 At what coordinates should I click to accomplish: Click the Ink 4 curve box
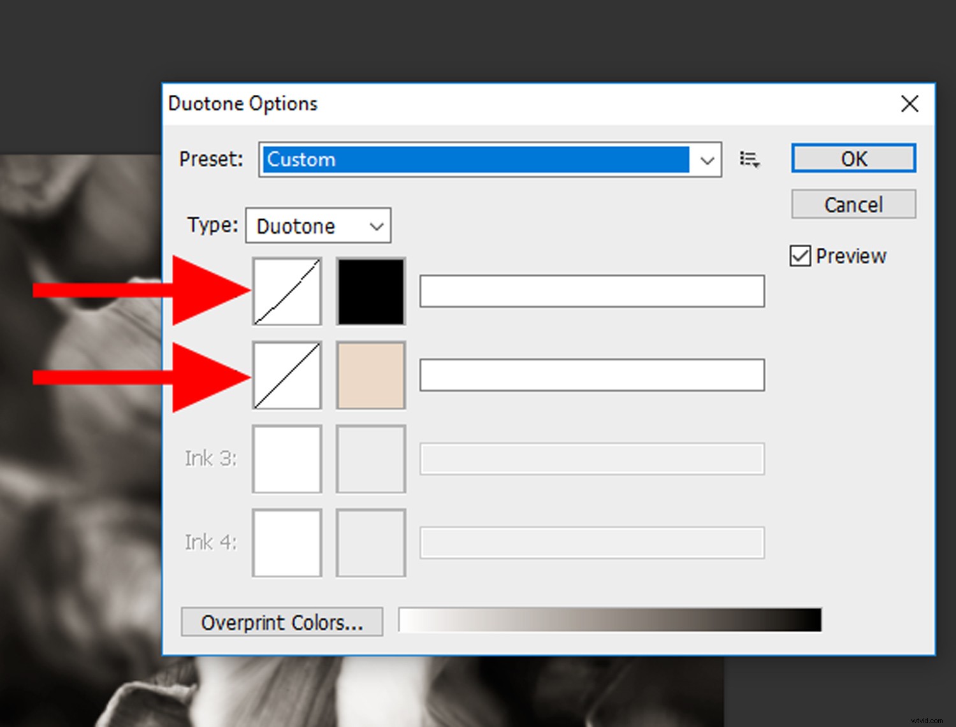pos(286,543)
